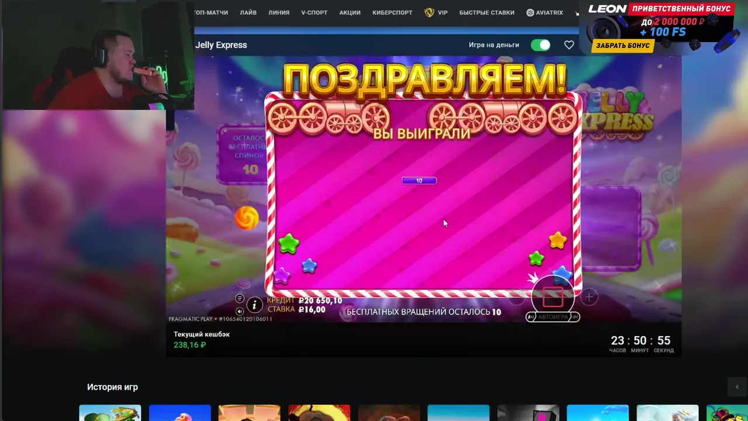Toggle the 'Игра на деньги' switch
The height and width of the screenshot is (421, 748).
pos(541,45)
